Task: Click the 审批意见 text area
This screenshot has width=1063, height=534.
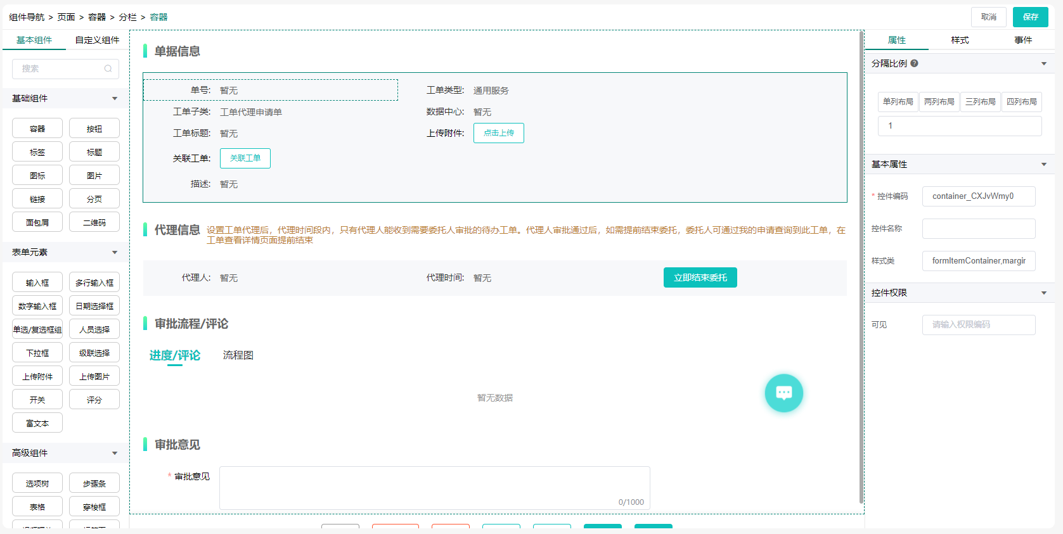Action: [435, 488]
